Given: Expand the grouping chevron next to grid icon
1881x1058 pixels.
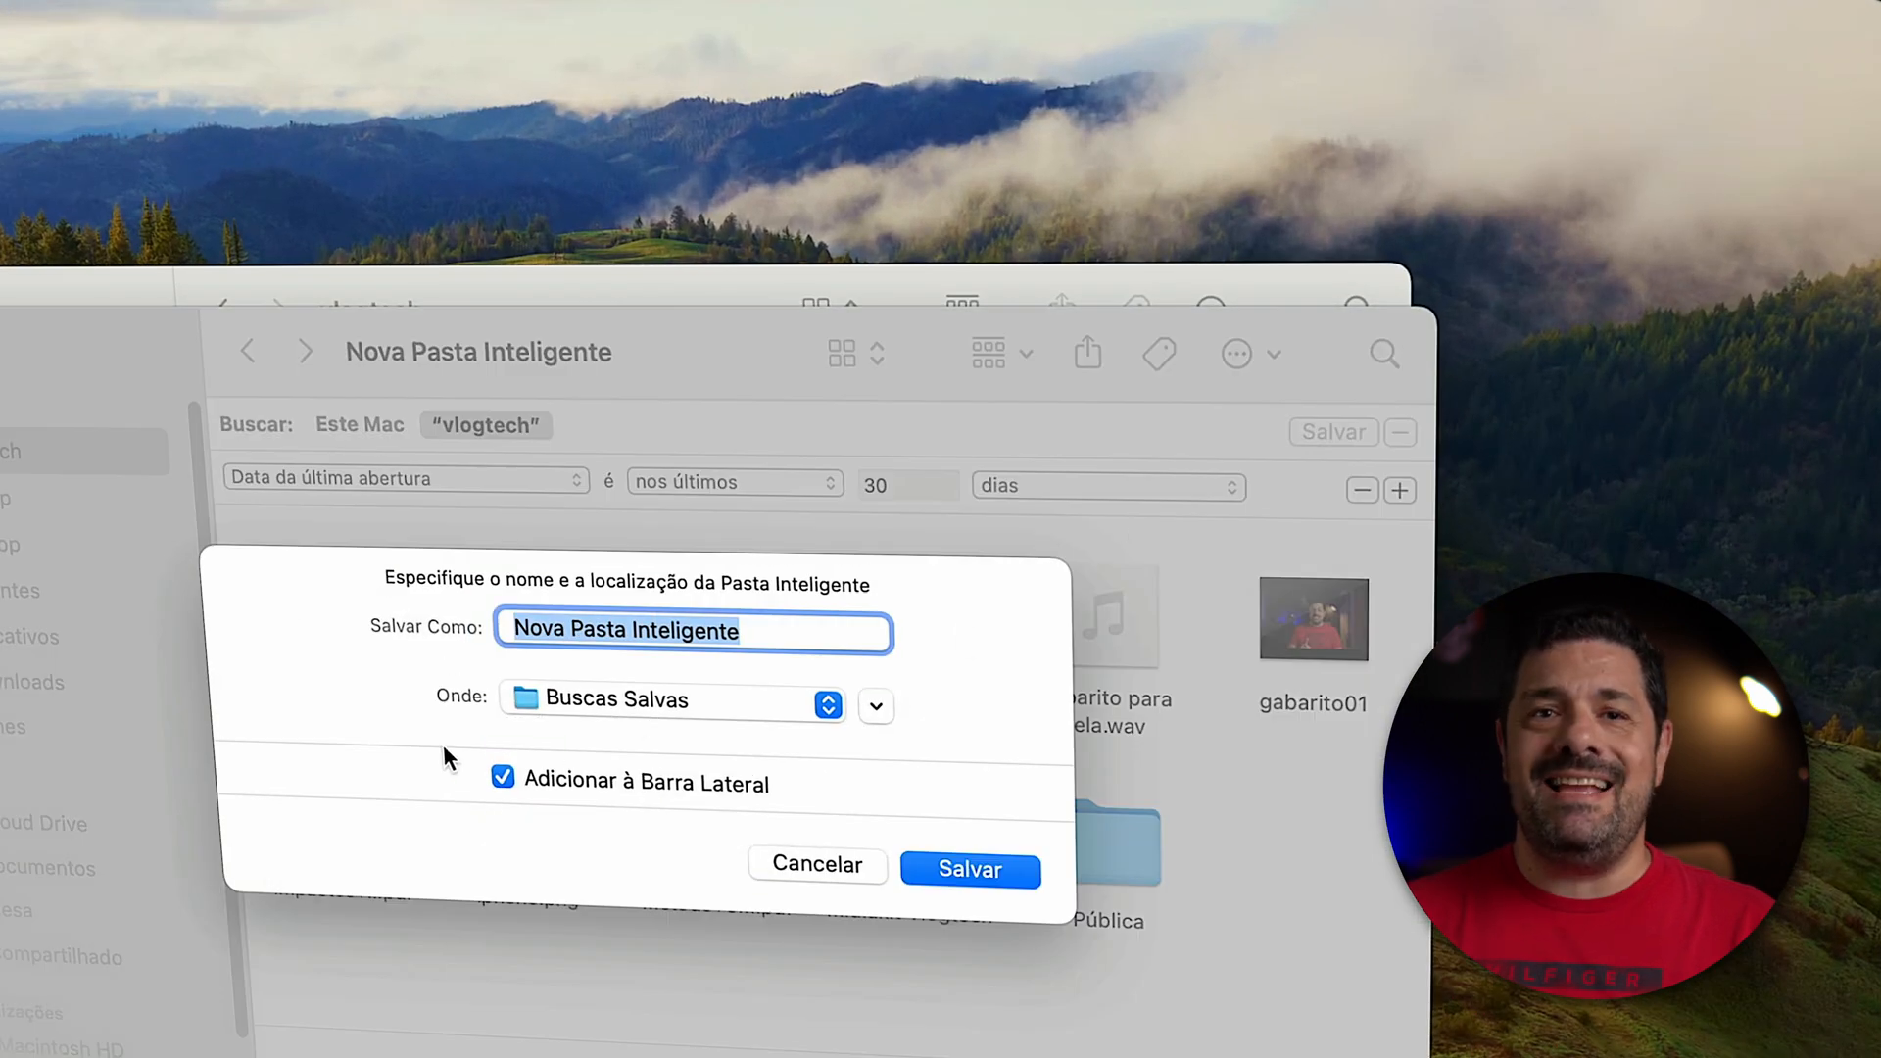Looking at the screenshot, I should tap(1026, 354).
